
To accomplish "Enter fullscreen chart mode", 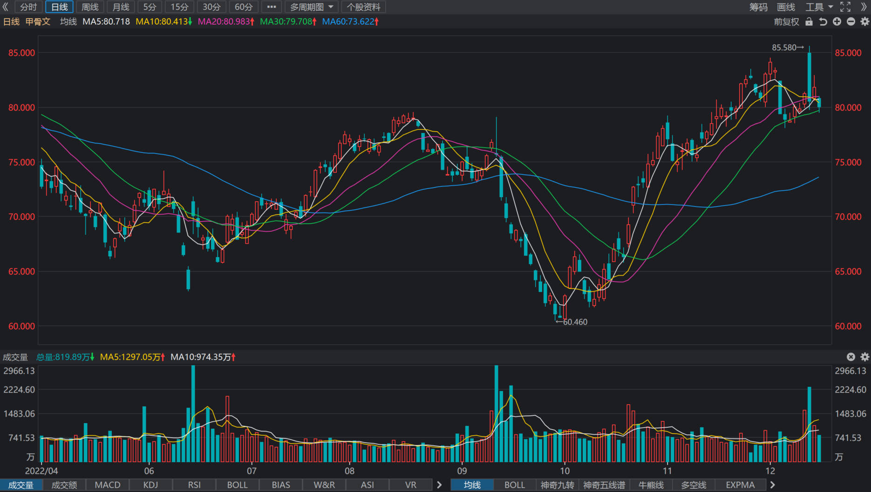I will [x=845, y=7].
